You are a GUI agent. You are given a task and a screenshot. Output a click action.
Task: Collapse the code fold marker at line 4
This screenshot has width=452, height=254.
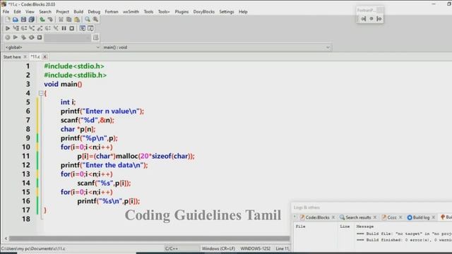pyautogui.click(x=41, y=93)
